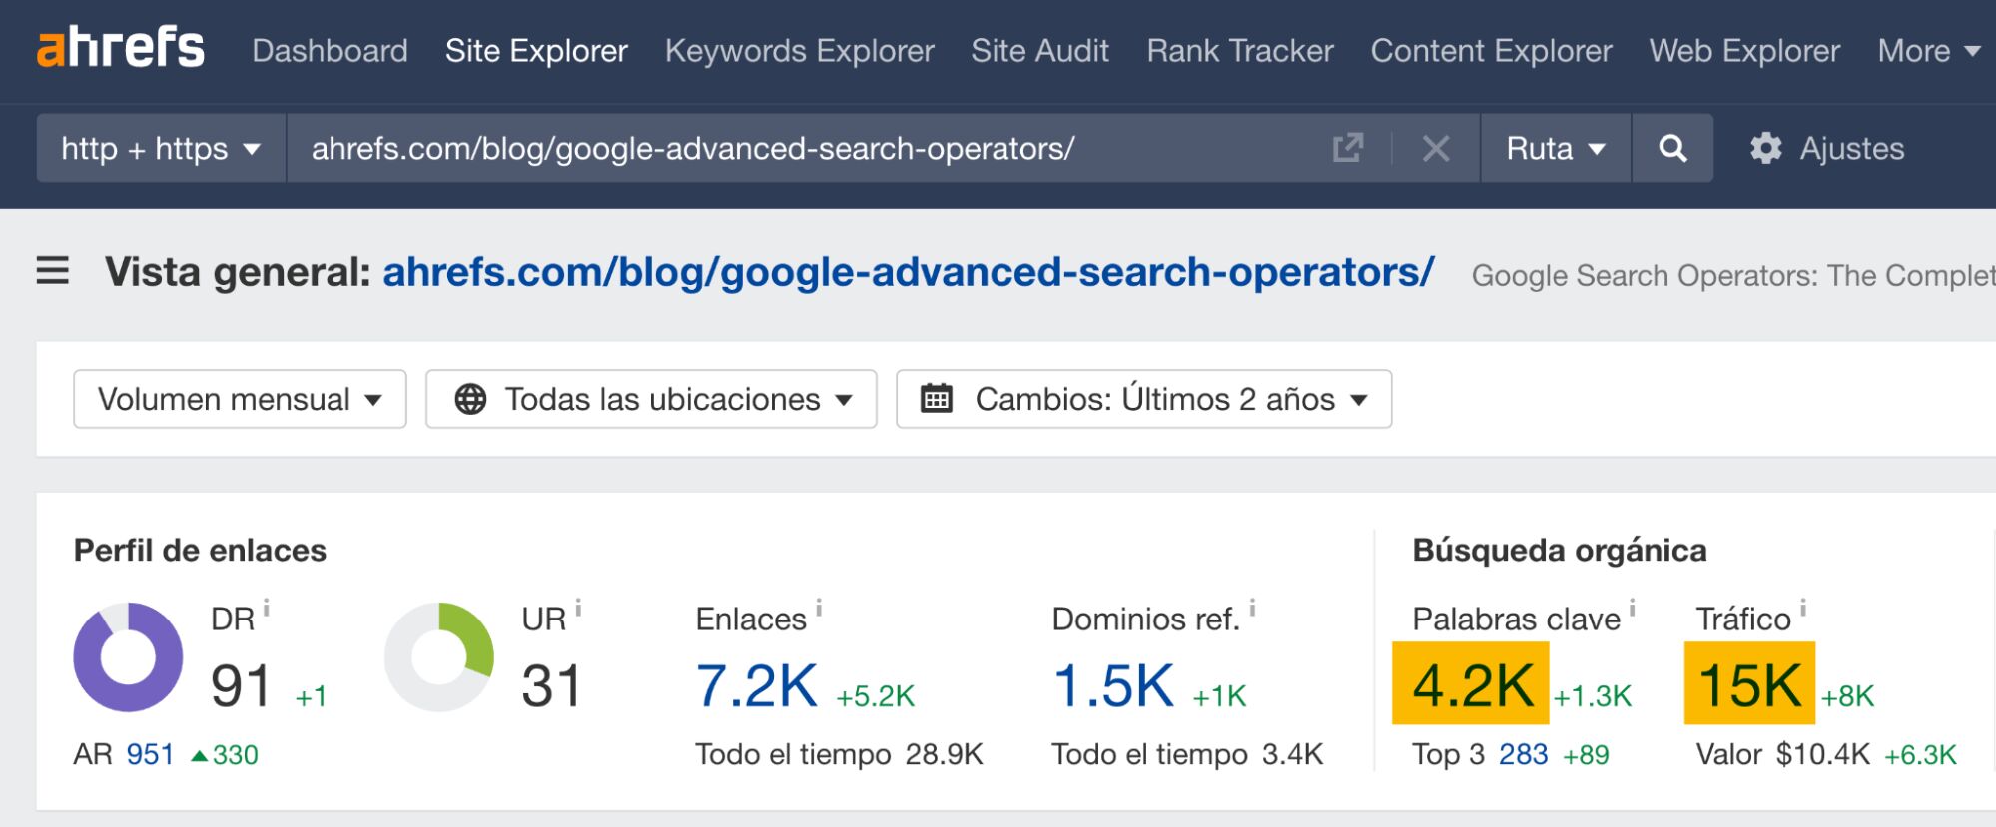Screen dimensions: 1996x827
Task: Click the DR info icon
Action: pyautogui.click(x=267, y=608)
